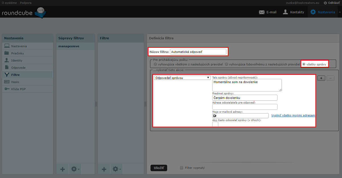
Task: Click the Predmet správy subject field
Action: (x=245, y=98)
